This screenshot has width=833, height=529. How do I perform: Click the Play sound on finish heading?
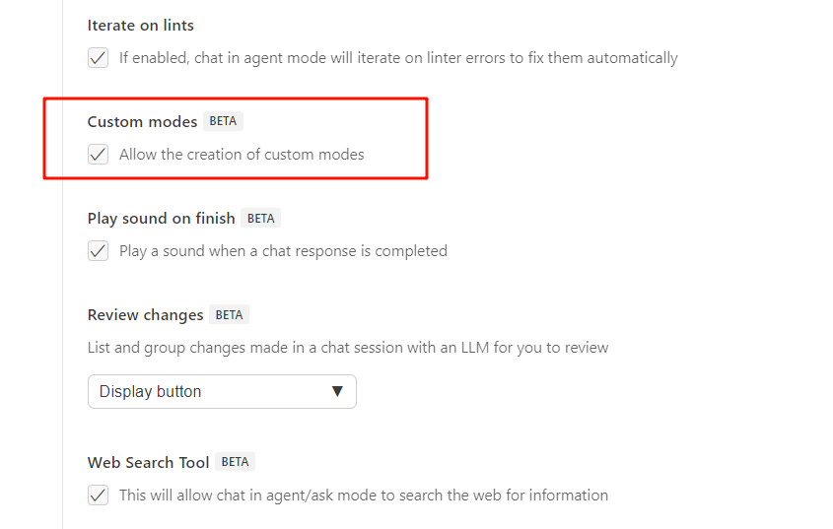point(161,219)
